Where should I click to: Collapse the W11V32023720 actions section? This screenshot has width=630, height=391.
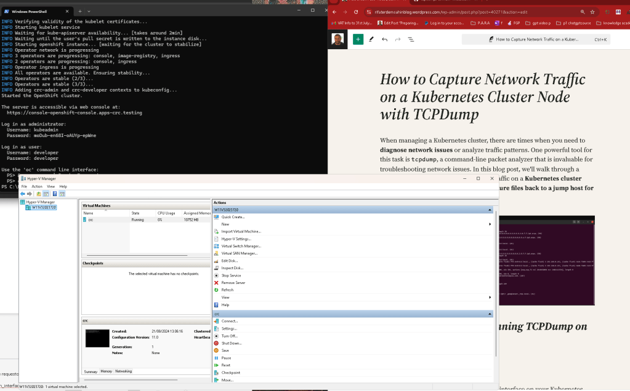(x=490, y=210)
